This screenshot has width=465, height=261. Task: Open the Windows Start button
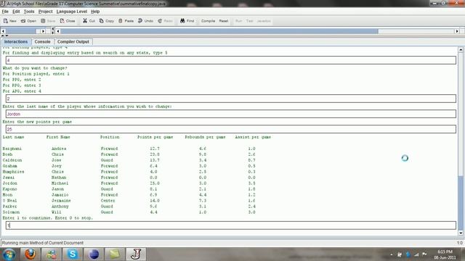pyautogui.click(x=9, y=254)
